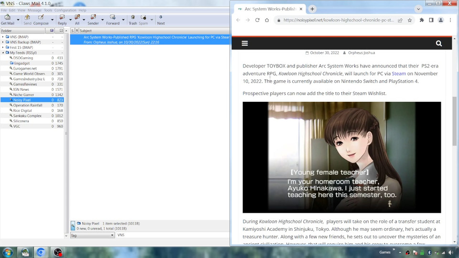Open the tab search chevron dropdown

[x=418, y=9]
